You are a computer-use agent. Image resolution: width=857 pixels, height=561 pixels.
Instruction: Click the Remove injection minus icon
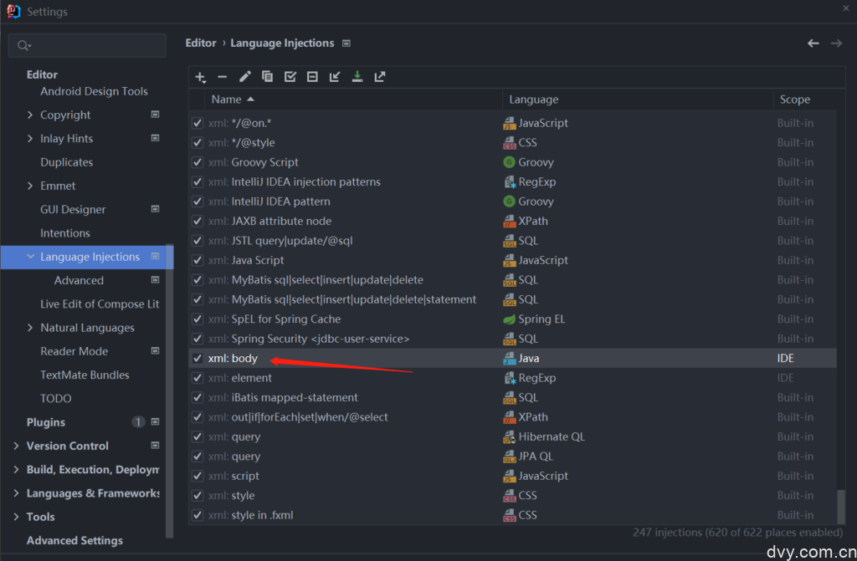222,77
